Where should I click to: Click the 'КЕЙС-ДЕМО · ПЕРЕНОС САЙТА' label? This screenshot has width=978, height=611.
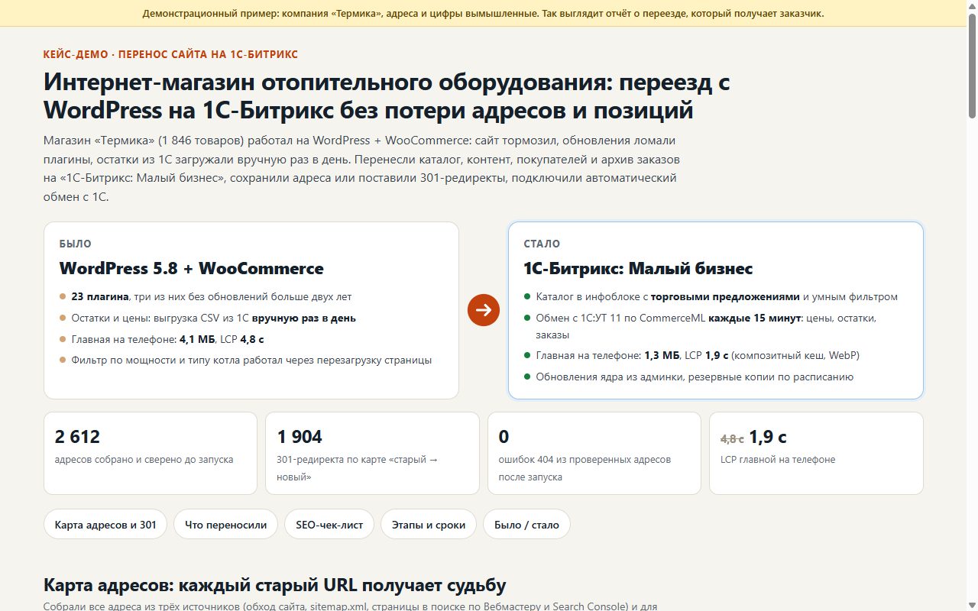click(170, 54)
